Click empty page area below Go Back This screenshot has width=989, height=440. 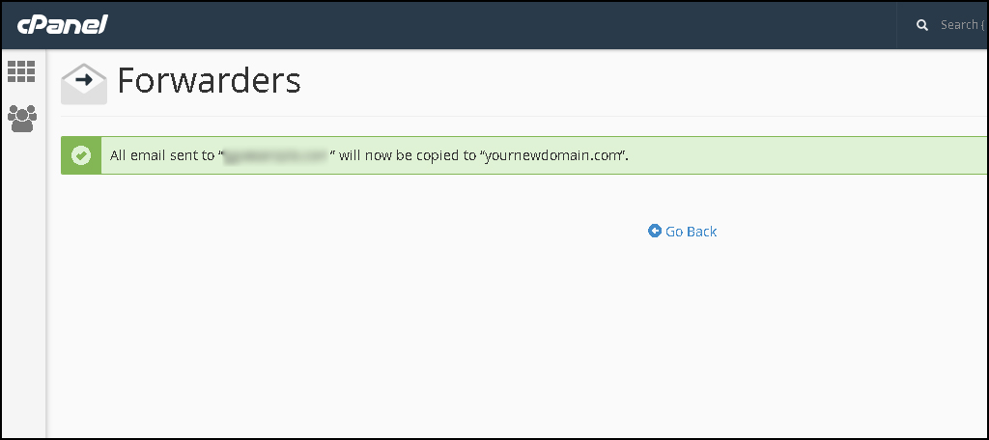point(522,338)
